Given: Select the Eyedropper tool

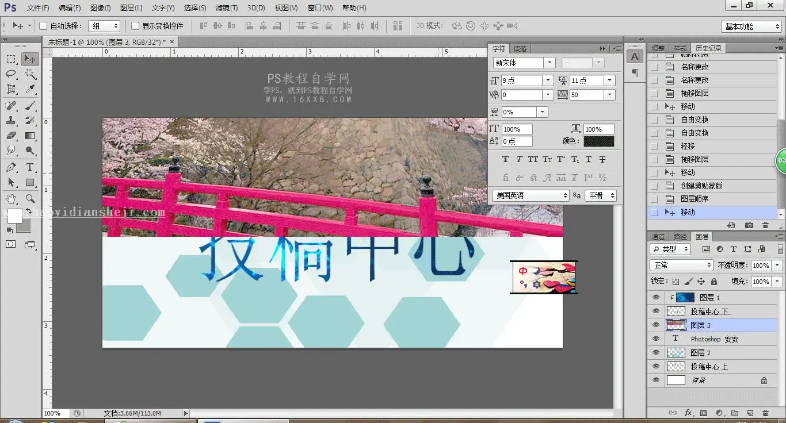Looking at the screenshot, I should point(30,89).
